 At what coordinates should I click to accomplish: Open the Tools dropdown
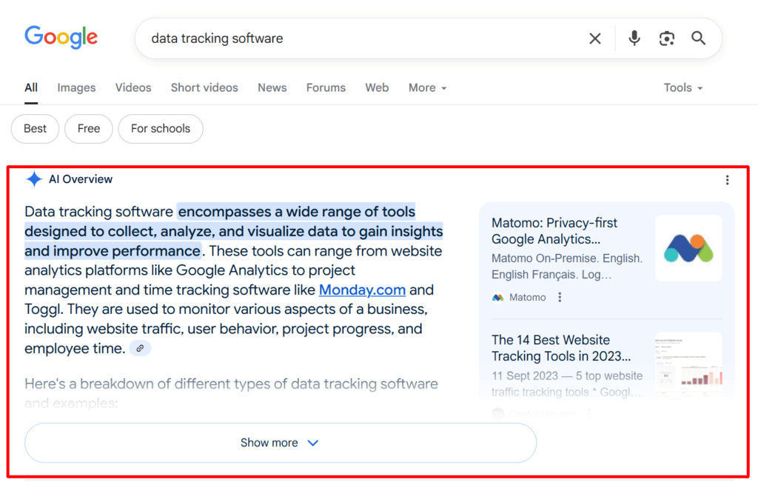[x=682, y=87]
